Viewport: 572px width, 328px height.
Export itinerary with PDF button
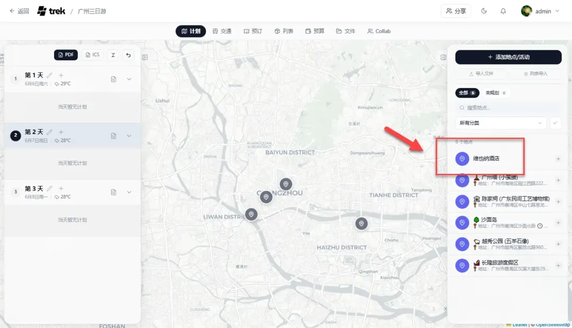coord(66,55)
